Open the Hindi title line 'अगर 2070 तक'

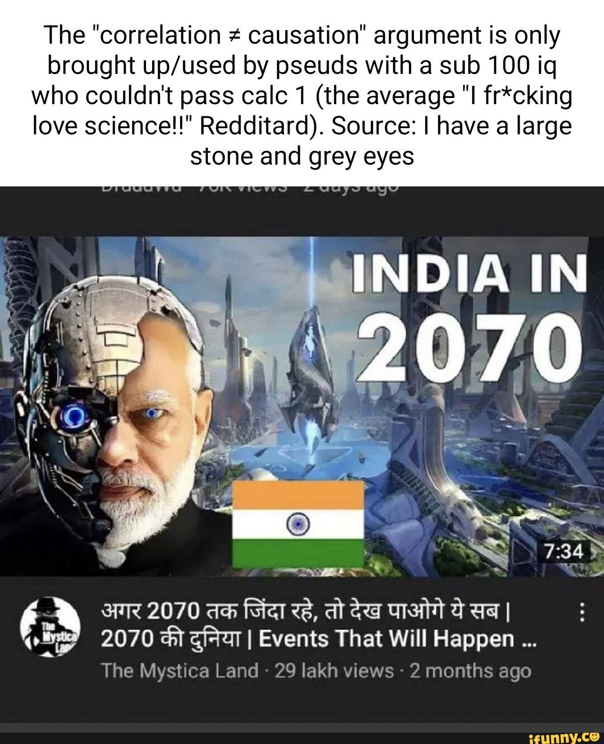[305, 611]
